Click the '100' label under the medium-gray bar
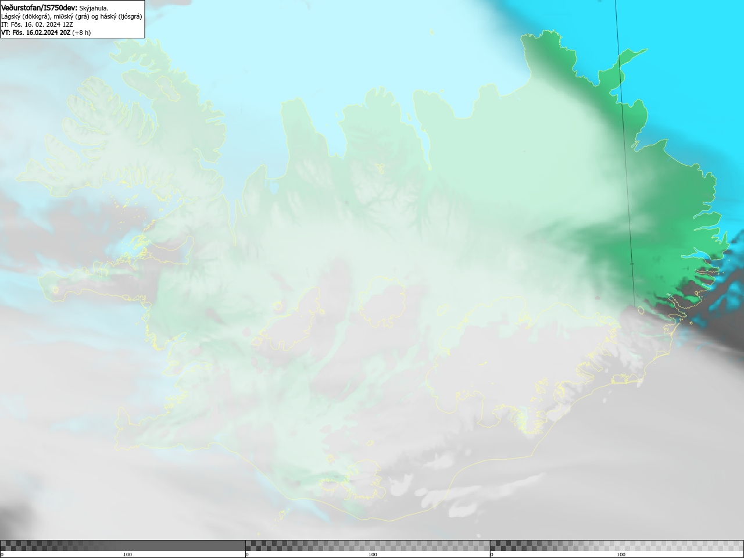The width and height of the screenshot is (744, 558). (x=373, y=555)
